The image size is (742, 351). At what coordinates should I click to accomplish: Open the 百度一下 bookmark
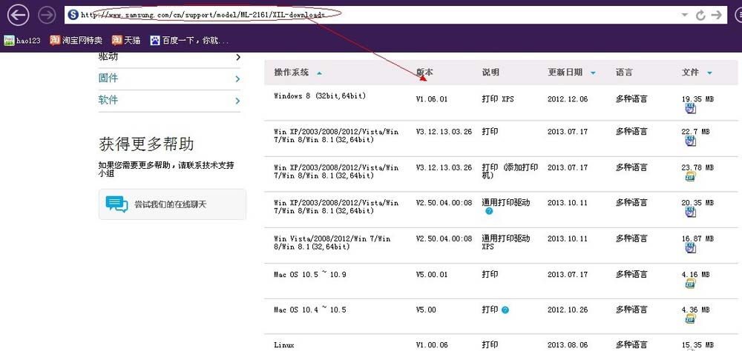(x=190, y=41)
